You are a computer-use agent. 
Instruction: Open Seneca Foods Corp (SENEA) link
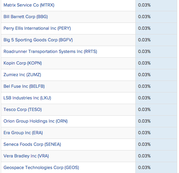point(32,144)
